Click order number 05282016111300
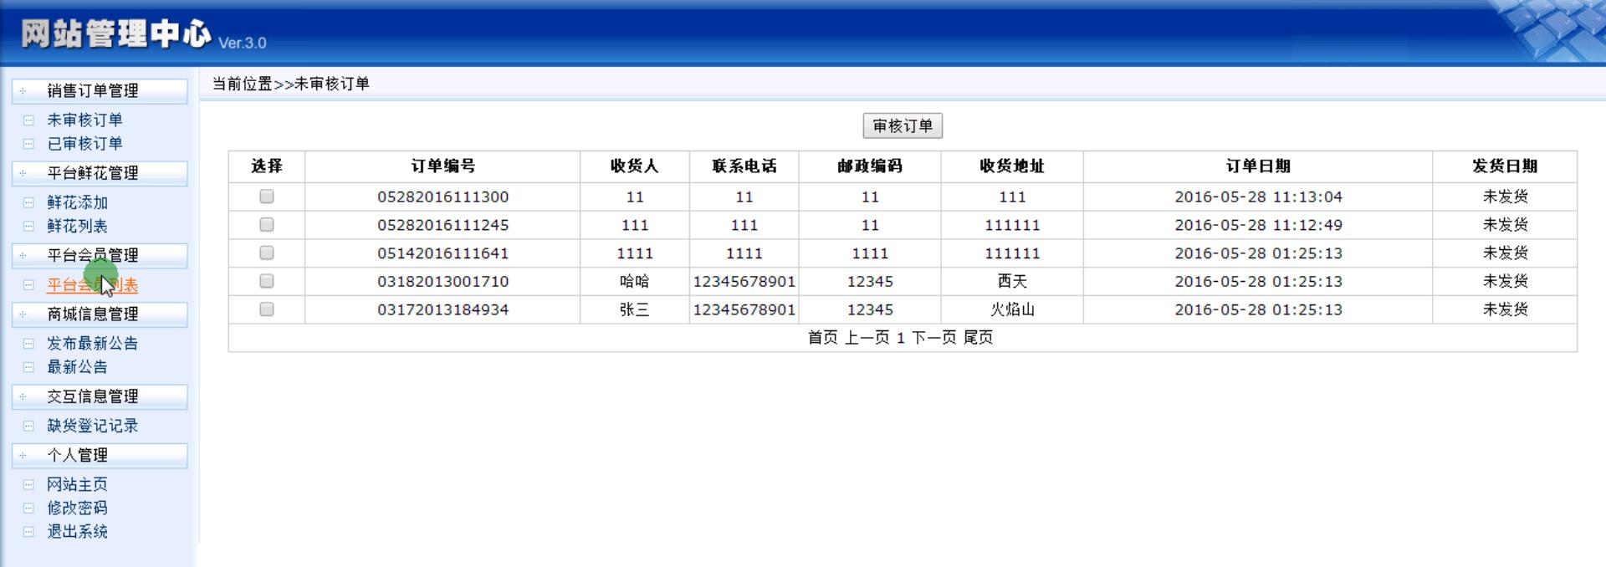The image size is (1606, 567). [x=442, y=197]
